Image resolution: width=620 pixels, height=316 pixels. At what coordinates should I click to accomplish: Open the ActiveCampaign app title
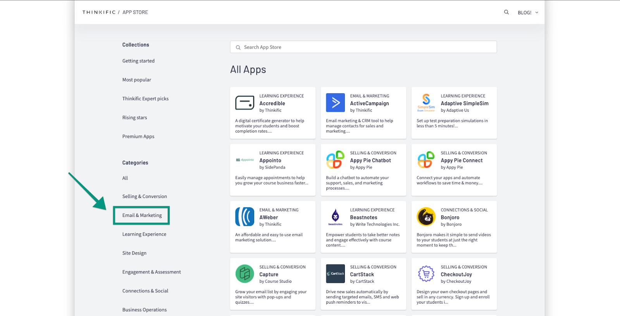pos(369,104)
